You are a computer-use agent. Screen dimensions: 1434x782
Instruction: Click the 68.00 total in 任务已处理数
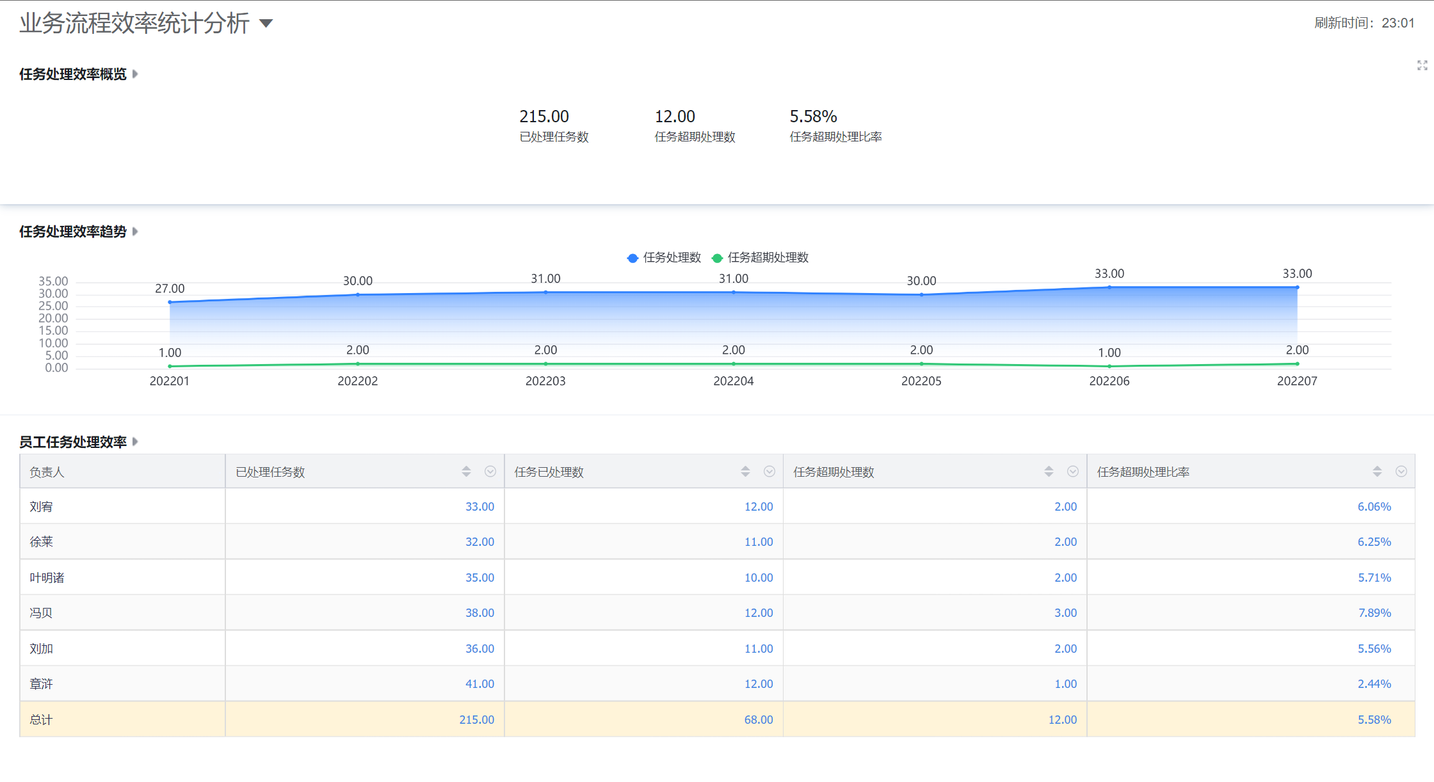point(759,720)
